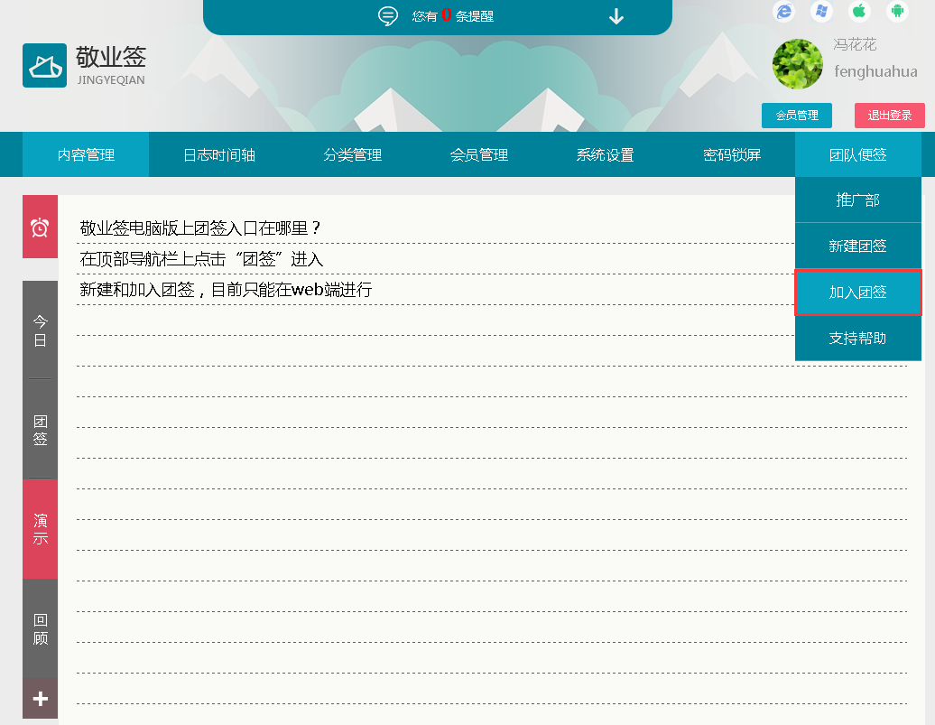Viewport: 935px width, 725px height.
Task: Open the 团队便签 dropdown menu
Action: 858,154
